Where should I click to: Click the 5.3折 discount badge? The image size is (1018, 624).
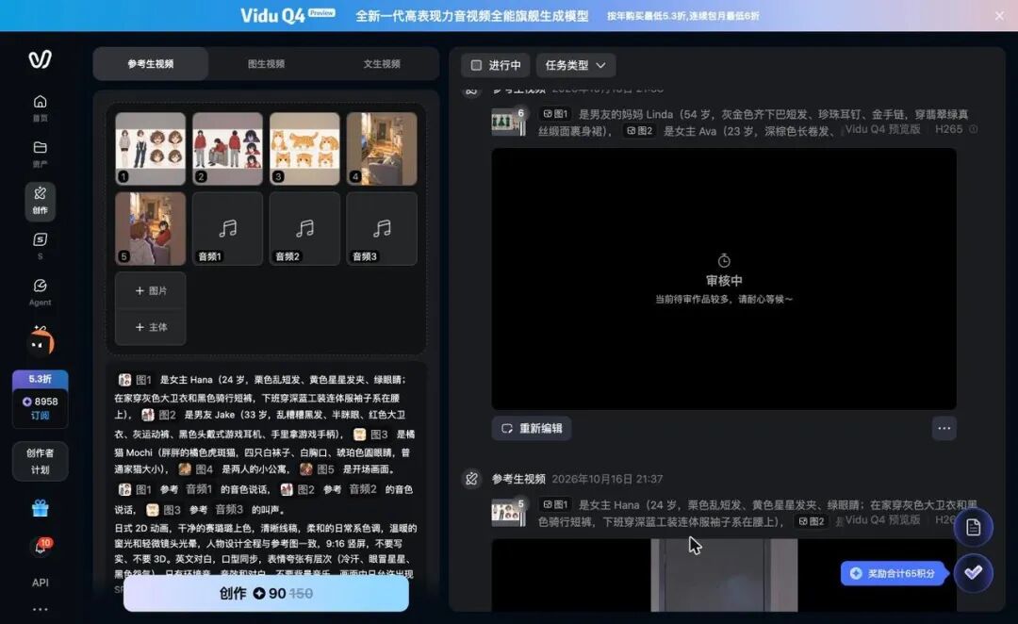coord(40,379)
